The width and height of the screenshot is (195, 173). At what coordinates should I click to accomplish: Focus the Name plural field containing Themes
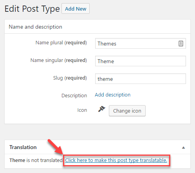(141, 44)
